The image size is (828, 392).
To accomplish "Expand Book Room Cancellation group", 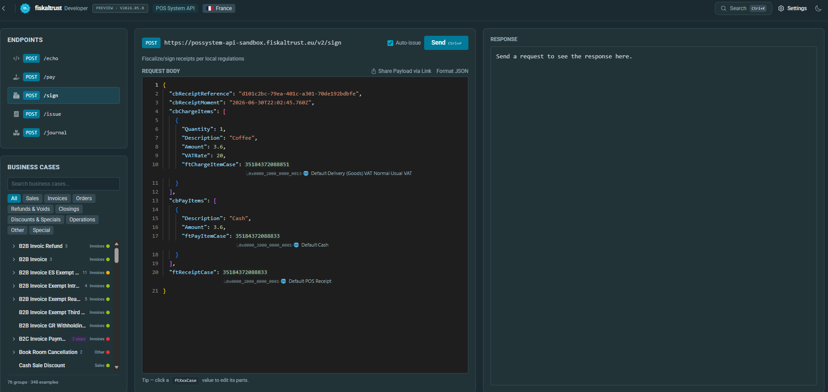I will 14,352.
